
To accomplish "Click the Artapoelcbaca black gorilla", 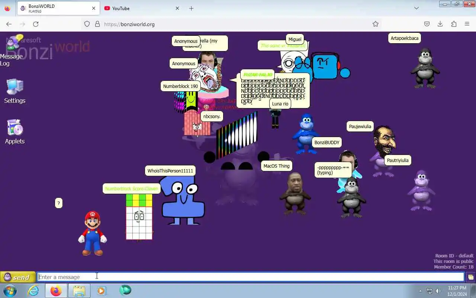I will 425,68.
